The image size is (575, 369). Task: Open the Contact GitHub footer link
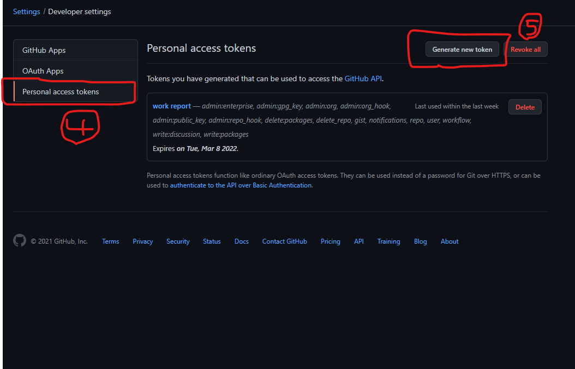[285, 241]
